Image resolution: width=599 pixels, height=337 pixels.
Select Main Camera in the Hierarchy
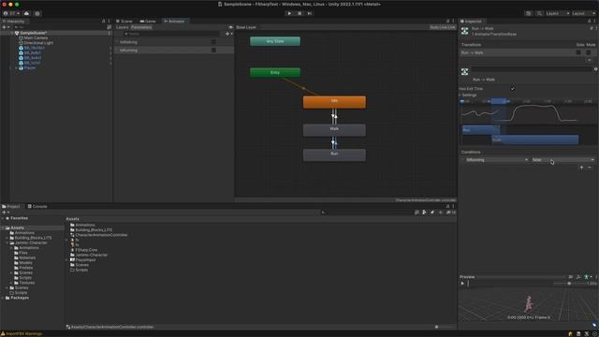36,37
